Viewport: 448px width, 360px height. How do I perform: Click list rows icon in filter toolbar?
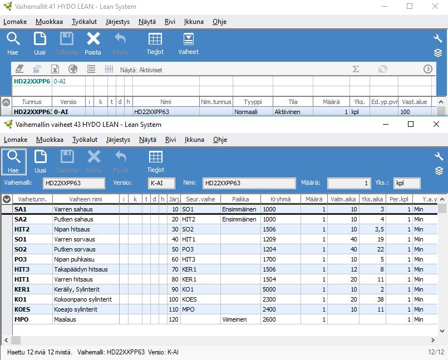[x=91, y=69]
